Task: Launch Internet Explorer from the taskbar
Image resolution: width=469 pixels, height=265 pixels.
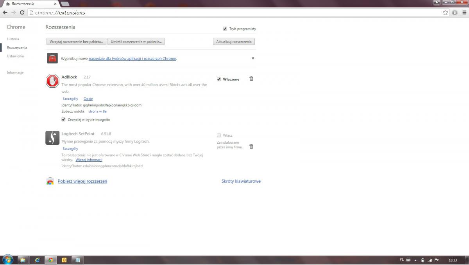Action: click(x=37, y=260)
